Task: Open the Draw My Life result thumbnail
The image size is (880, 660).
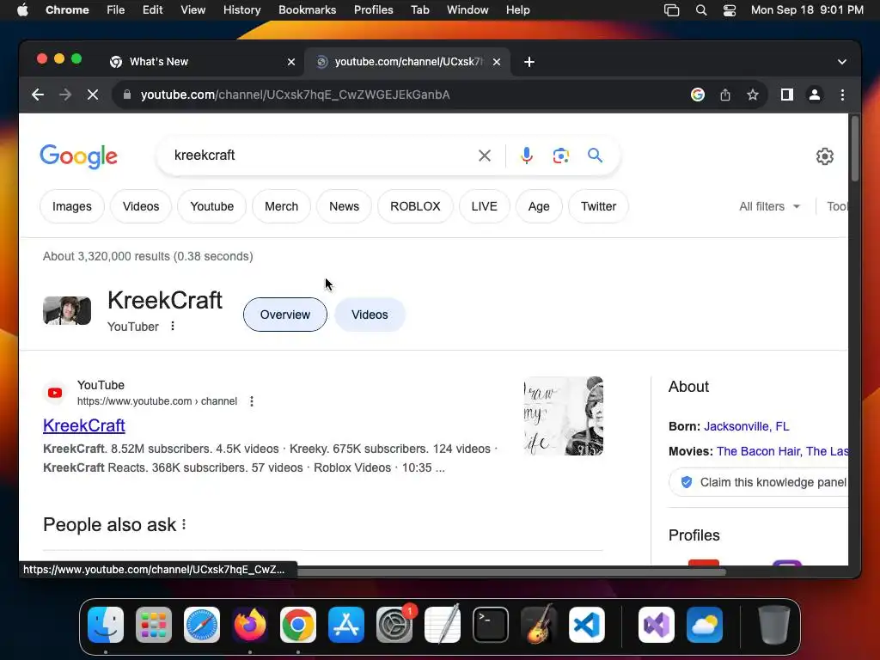Action: tap(564, 416)
